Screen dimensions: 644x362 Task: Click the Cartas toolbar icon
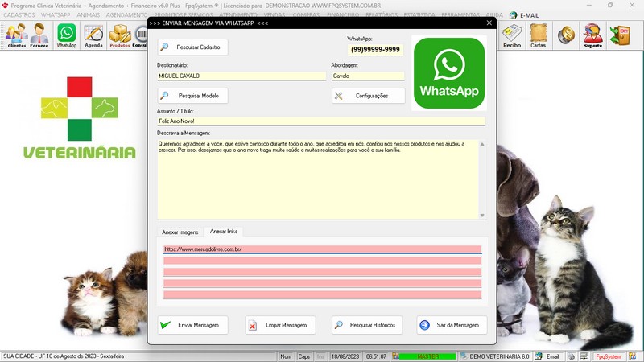[539, 35]
